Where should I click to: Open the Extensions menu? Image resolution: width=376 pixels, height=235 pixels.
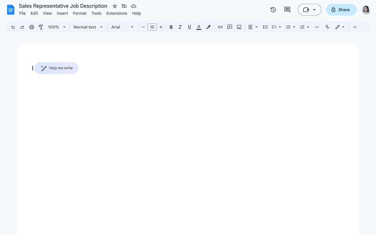coord(117,13)
